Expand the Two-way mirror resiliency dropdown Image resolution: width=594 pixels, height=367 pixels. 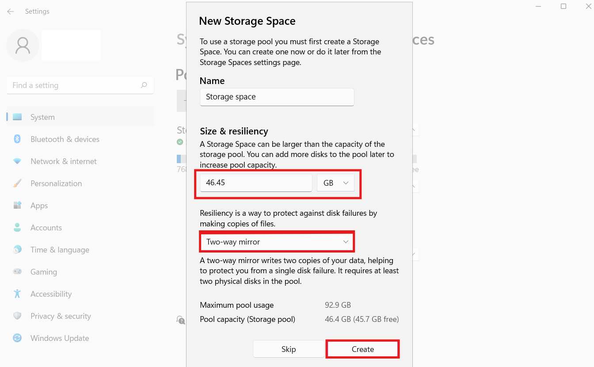click(277, 242)
